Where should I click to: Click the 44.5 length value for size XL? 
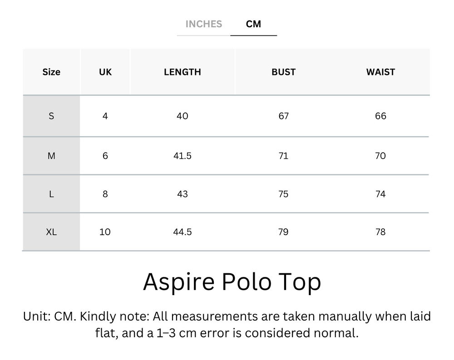pos(183,232)
